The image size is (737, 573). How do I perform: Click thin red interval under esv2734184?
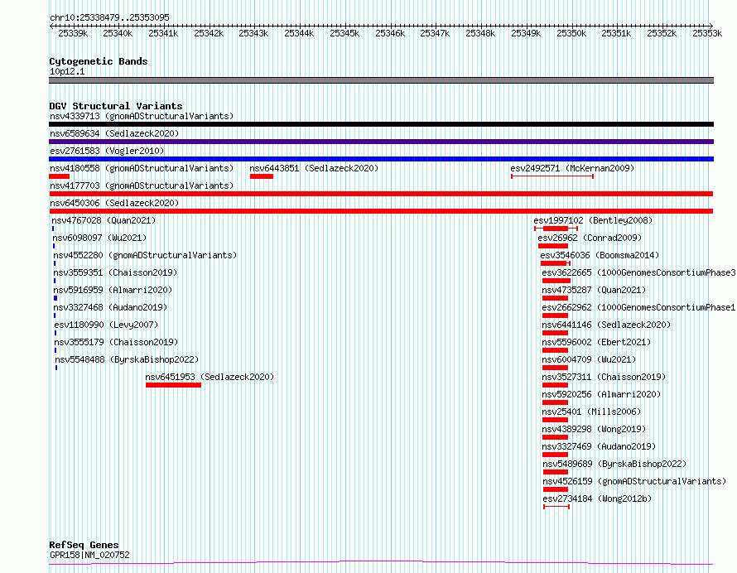tap(556, 507)
